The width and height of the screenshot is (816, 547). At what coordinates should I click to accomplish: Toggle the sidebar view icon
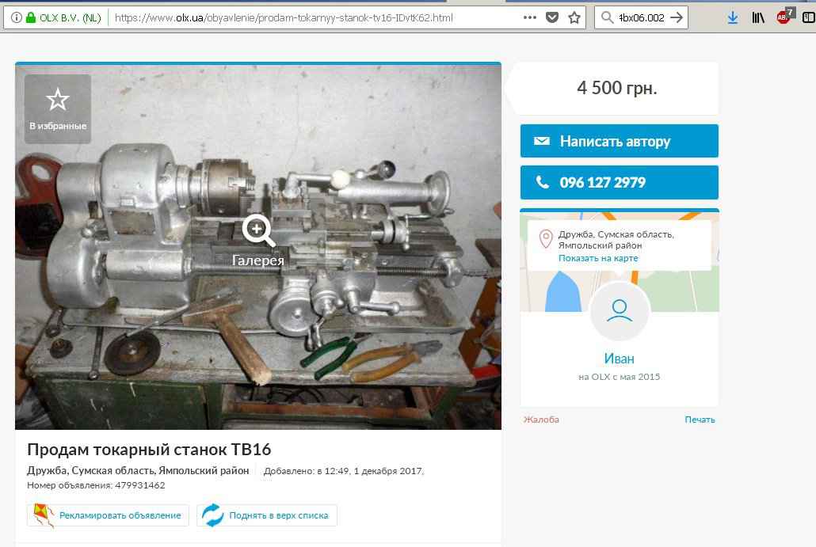tap(808, 17)
